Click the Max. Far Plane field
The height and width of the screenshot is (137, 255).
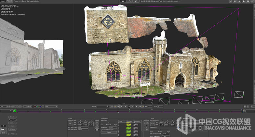point(83,130)
